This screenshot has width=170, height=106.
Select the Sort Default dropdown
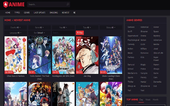39,33
